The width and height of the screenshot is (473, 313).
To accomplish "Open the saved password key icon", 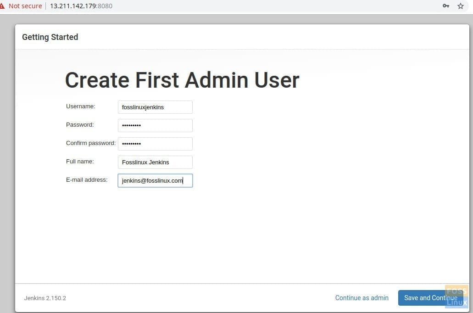I will point(446,6).
